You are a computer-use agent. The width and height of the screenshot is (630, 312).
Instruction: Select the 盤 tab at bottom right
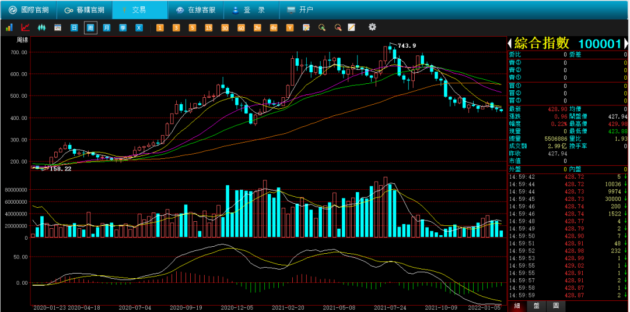[537, 306]
